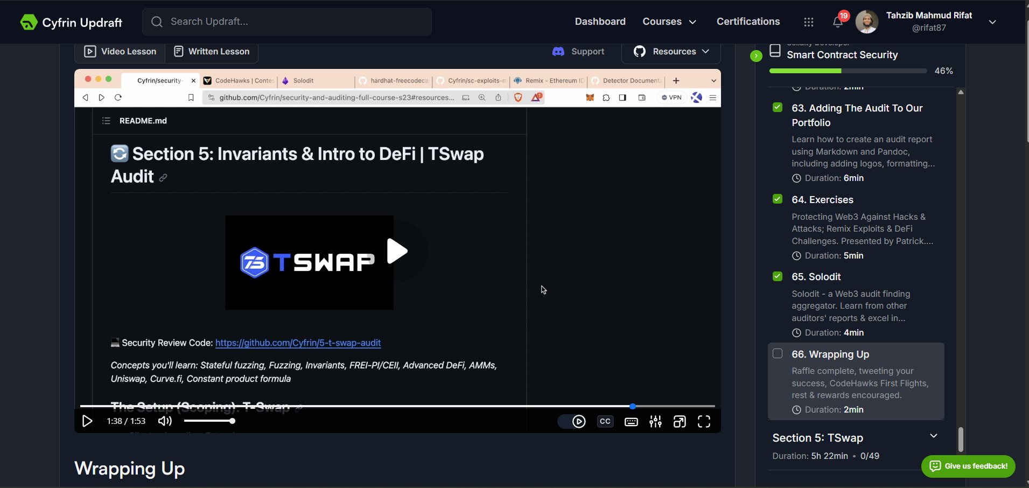Click the clock icon next to Duration 5min
Image resolution: width=1029 pixels, height=488 pixels.
tap(796, 256)
